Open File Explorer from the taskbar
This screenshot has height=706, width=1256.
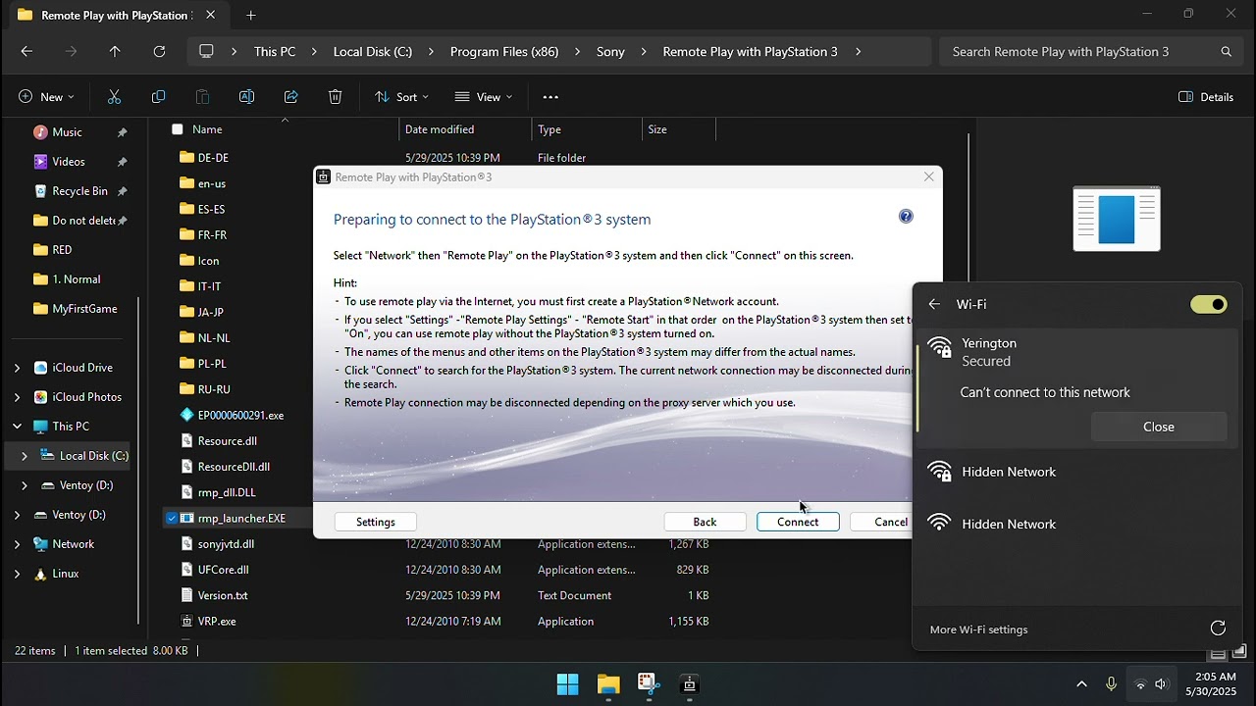608,683
